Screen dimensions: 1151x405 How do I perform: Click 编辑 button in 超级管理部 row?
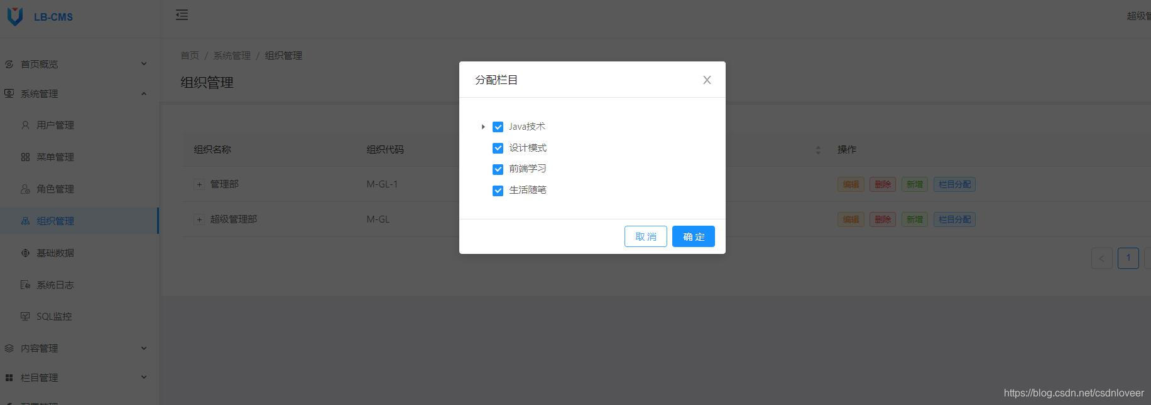(851, 219)
